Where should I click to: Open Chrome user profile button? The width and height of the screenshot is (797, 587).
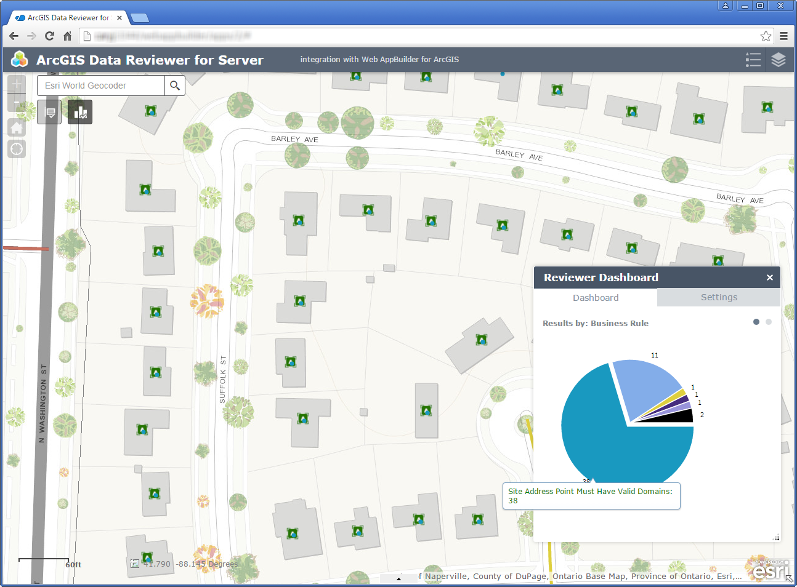click(726, 6)
